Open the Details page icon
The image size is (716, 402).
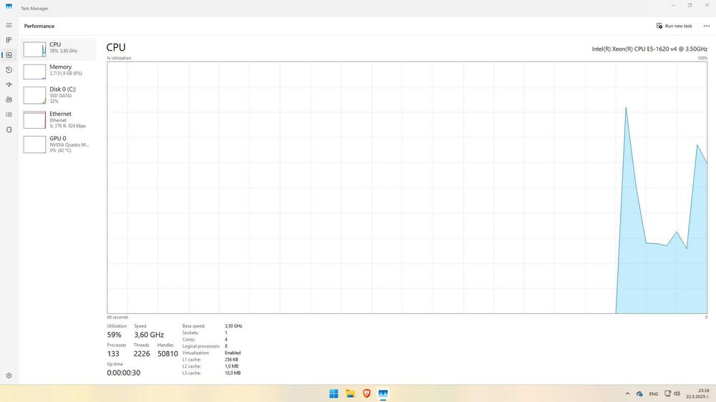[x=9, y=114]
